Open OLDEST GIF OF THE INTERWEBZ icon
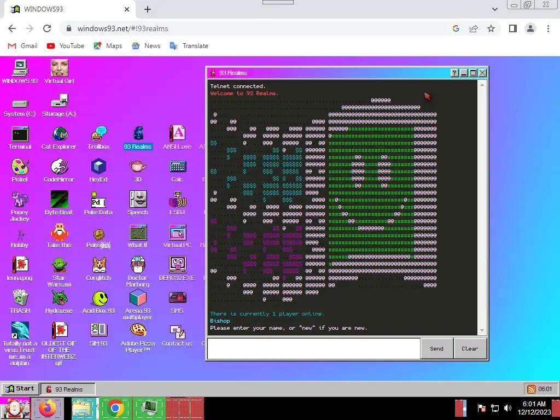 pyautogui.click(x=59, y=343)
